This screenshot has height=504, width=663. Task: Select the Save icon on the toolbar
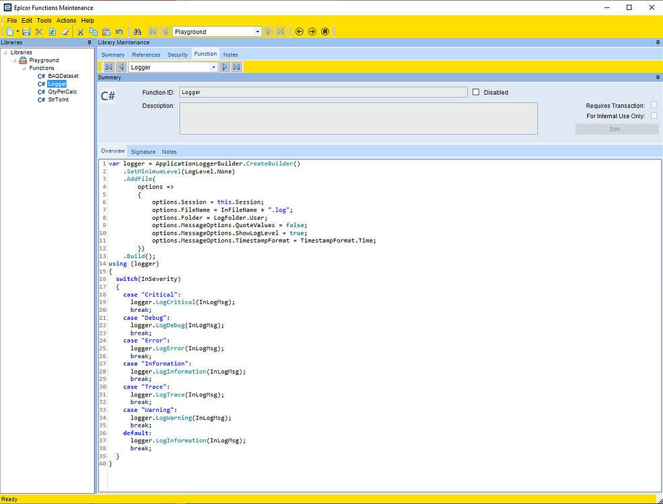click(26, 31)
